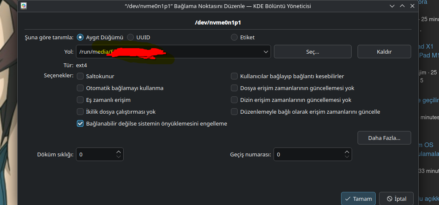Decrease Geçiş numarası with down arrow
Screen dimensions: 439x205
[347, 157]
